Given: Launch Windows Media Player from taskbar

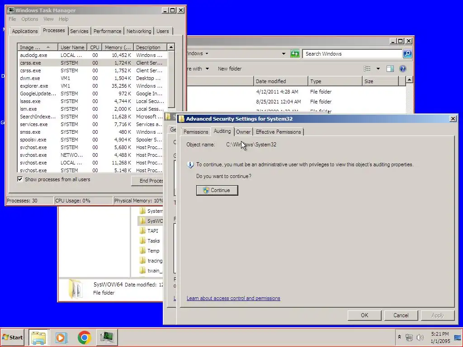Looking at the screenshot, I should click(61, 338).
